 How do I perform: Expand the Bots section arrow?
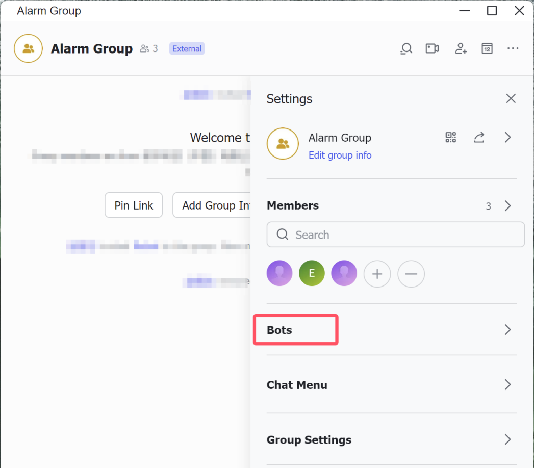[x=507, y=330]
